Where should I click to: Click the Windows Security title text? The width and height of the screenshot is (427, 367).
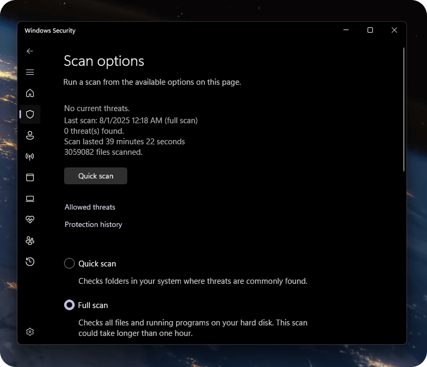(50, 31)
